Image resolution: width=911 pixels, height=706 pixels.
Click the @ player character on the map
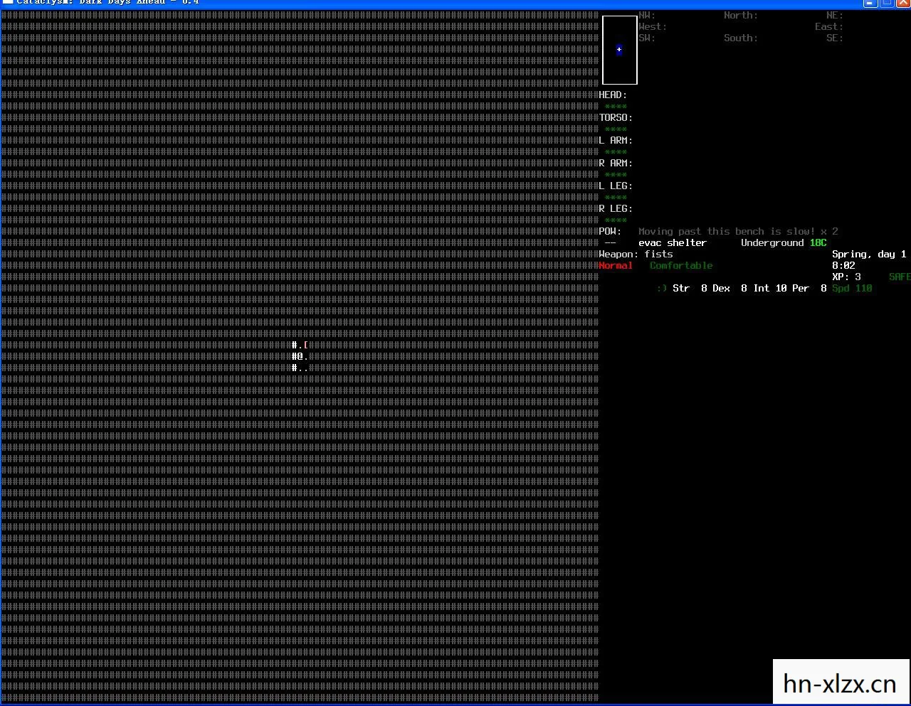[x=300, y=356]
